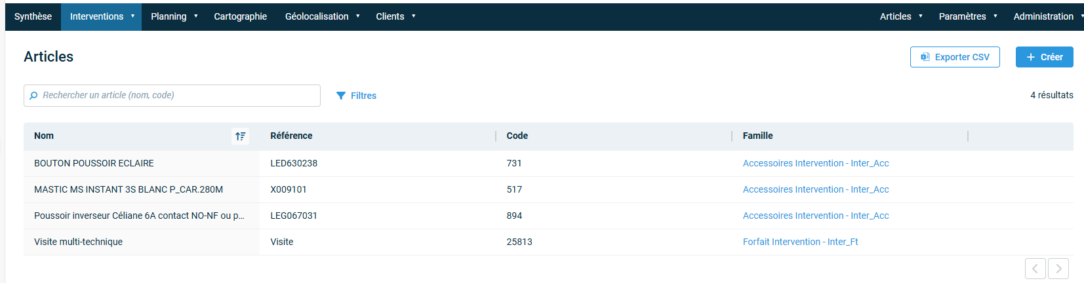This screenshot has height=283, width=1084.
Task: Click the sort icon in Nom column
Action: point(241,136)
